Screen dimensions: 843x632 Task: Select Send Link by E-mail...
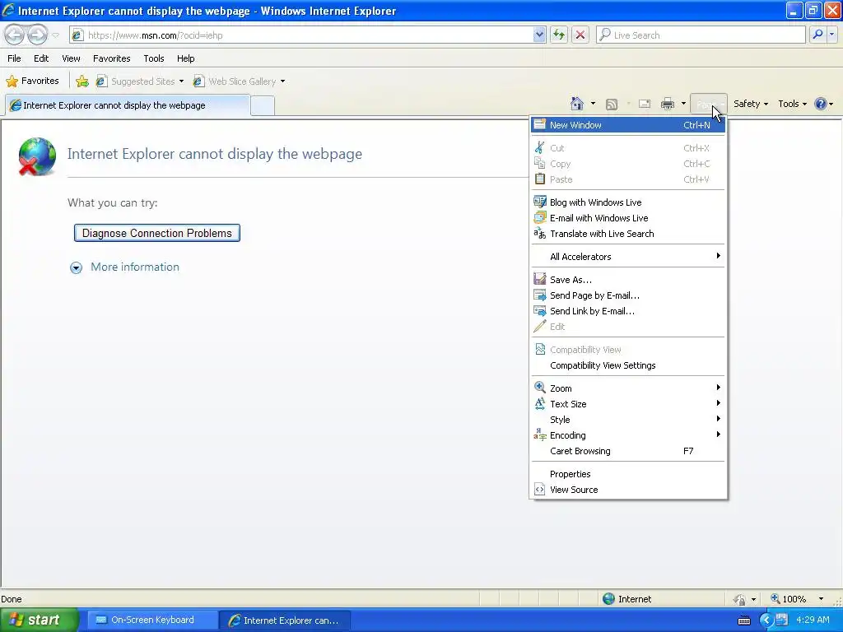pos(628,310)
